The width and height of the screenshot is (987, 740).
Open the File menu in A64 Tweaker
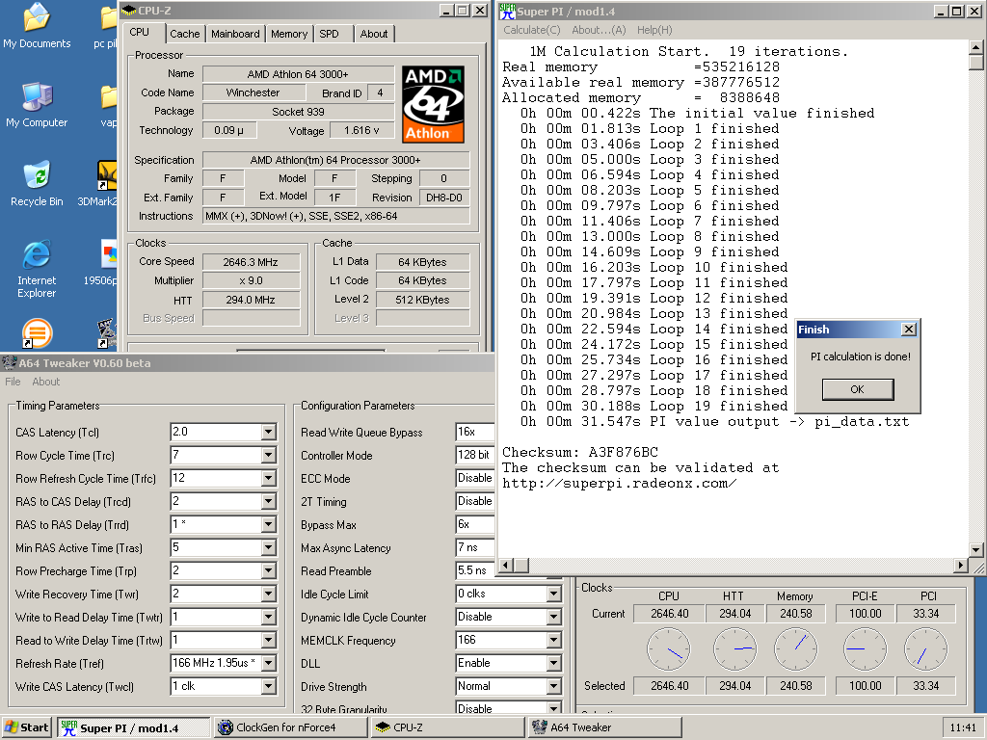[13, 382]
